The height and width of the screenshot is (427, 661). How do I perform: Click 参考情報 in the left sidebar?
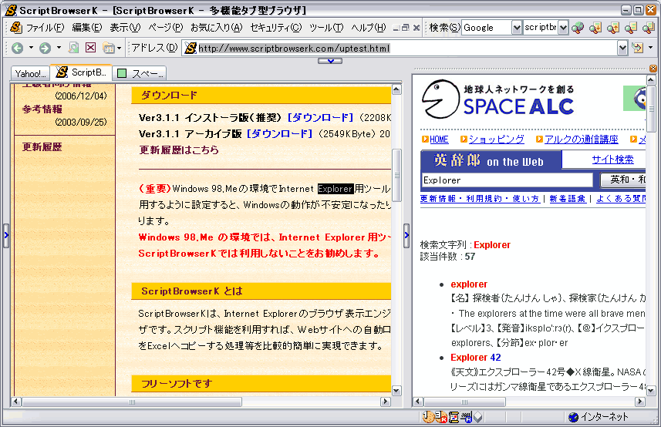[42, 109]
